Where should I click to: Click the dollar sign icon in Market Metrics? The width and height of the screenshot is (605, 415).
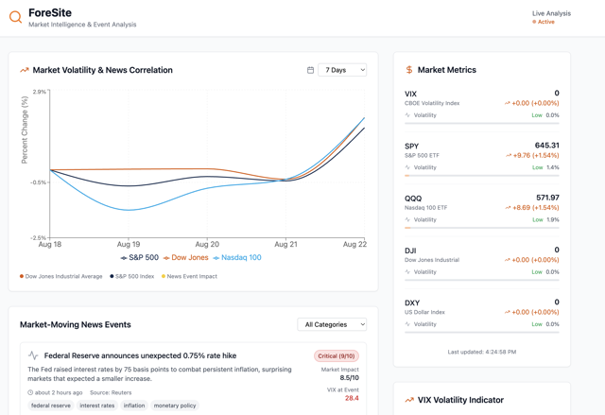(x=409, y=70)
